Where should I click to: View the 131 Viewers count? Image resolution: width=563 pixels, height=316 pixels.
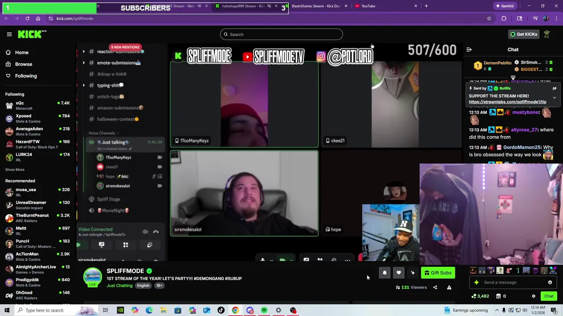coord(412,287)
